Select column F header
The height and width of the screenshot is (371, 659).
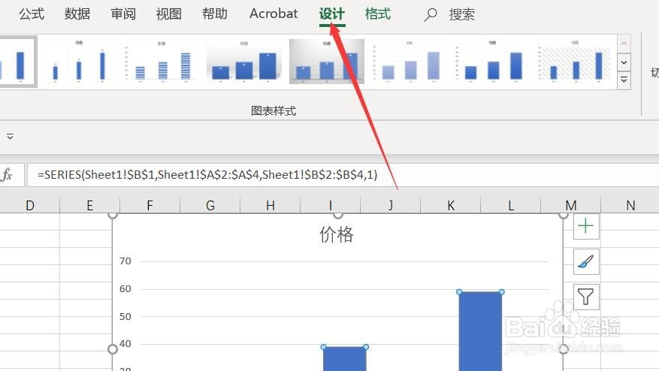150,206
